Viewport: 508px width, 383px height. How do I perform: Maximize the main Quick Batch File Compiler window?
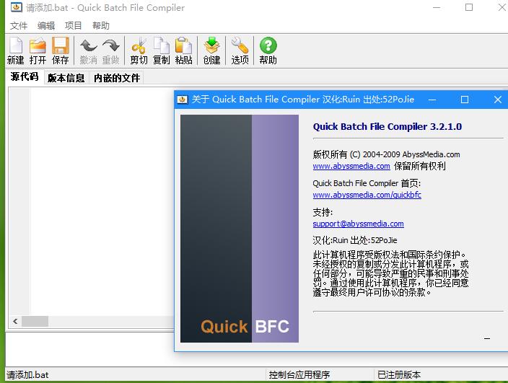(469, 7)
